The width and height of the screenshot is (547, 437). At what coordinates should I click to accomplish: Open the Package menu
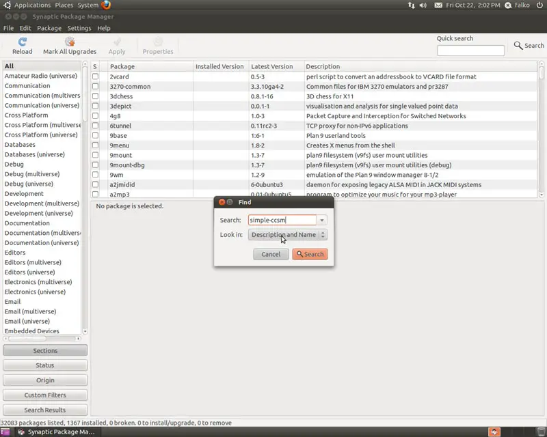point(49,28)
